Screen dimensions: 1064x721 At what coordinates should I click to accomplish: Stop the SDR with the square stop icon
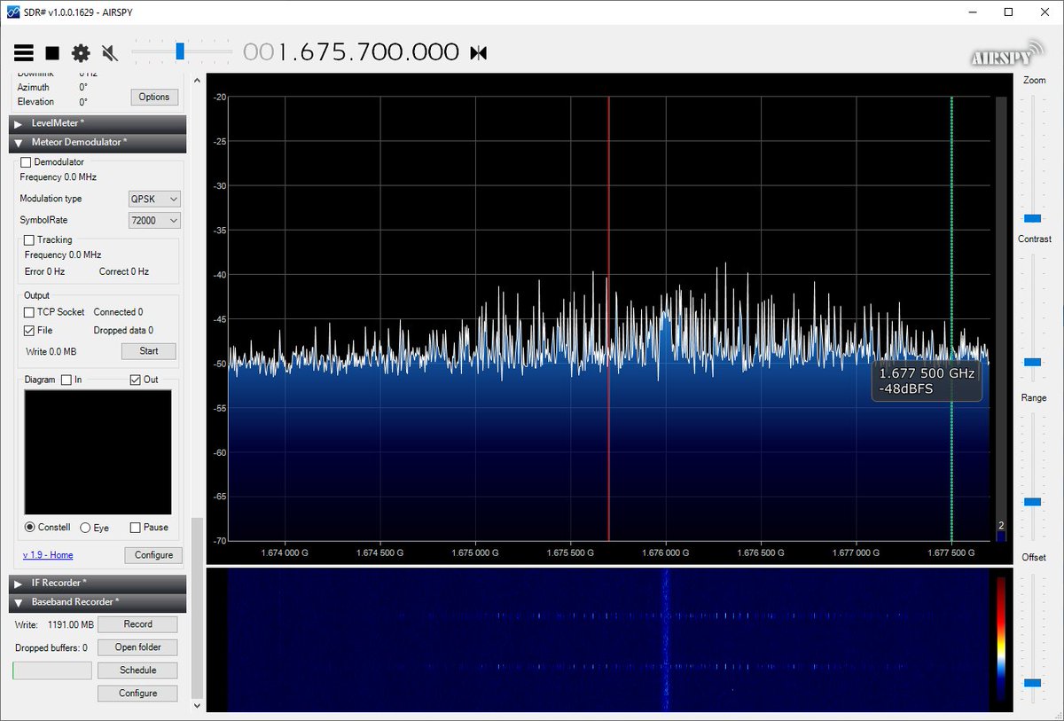pyautogui.click(x=51, y=52)
